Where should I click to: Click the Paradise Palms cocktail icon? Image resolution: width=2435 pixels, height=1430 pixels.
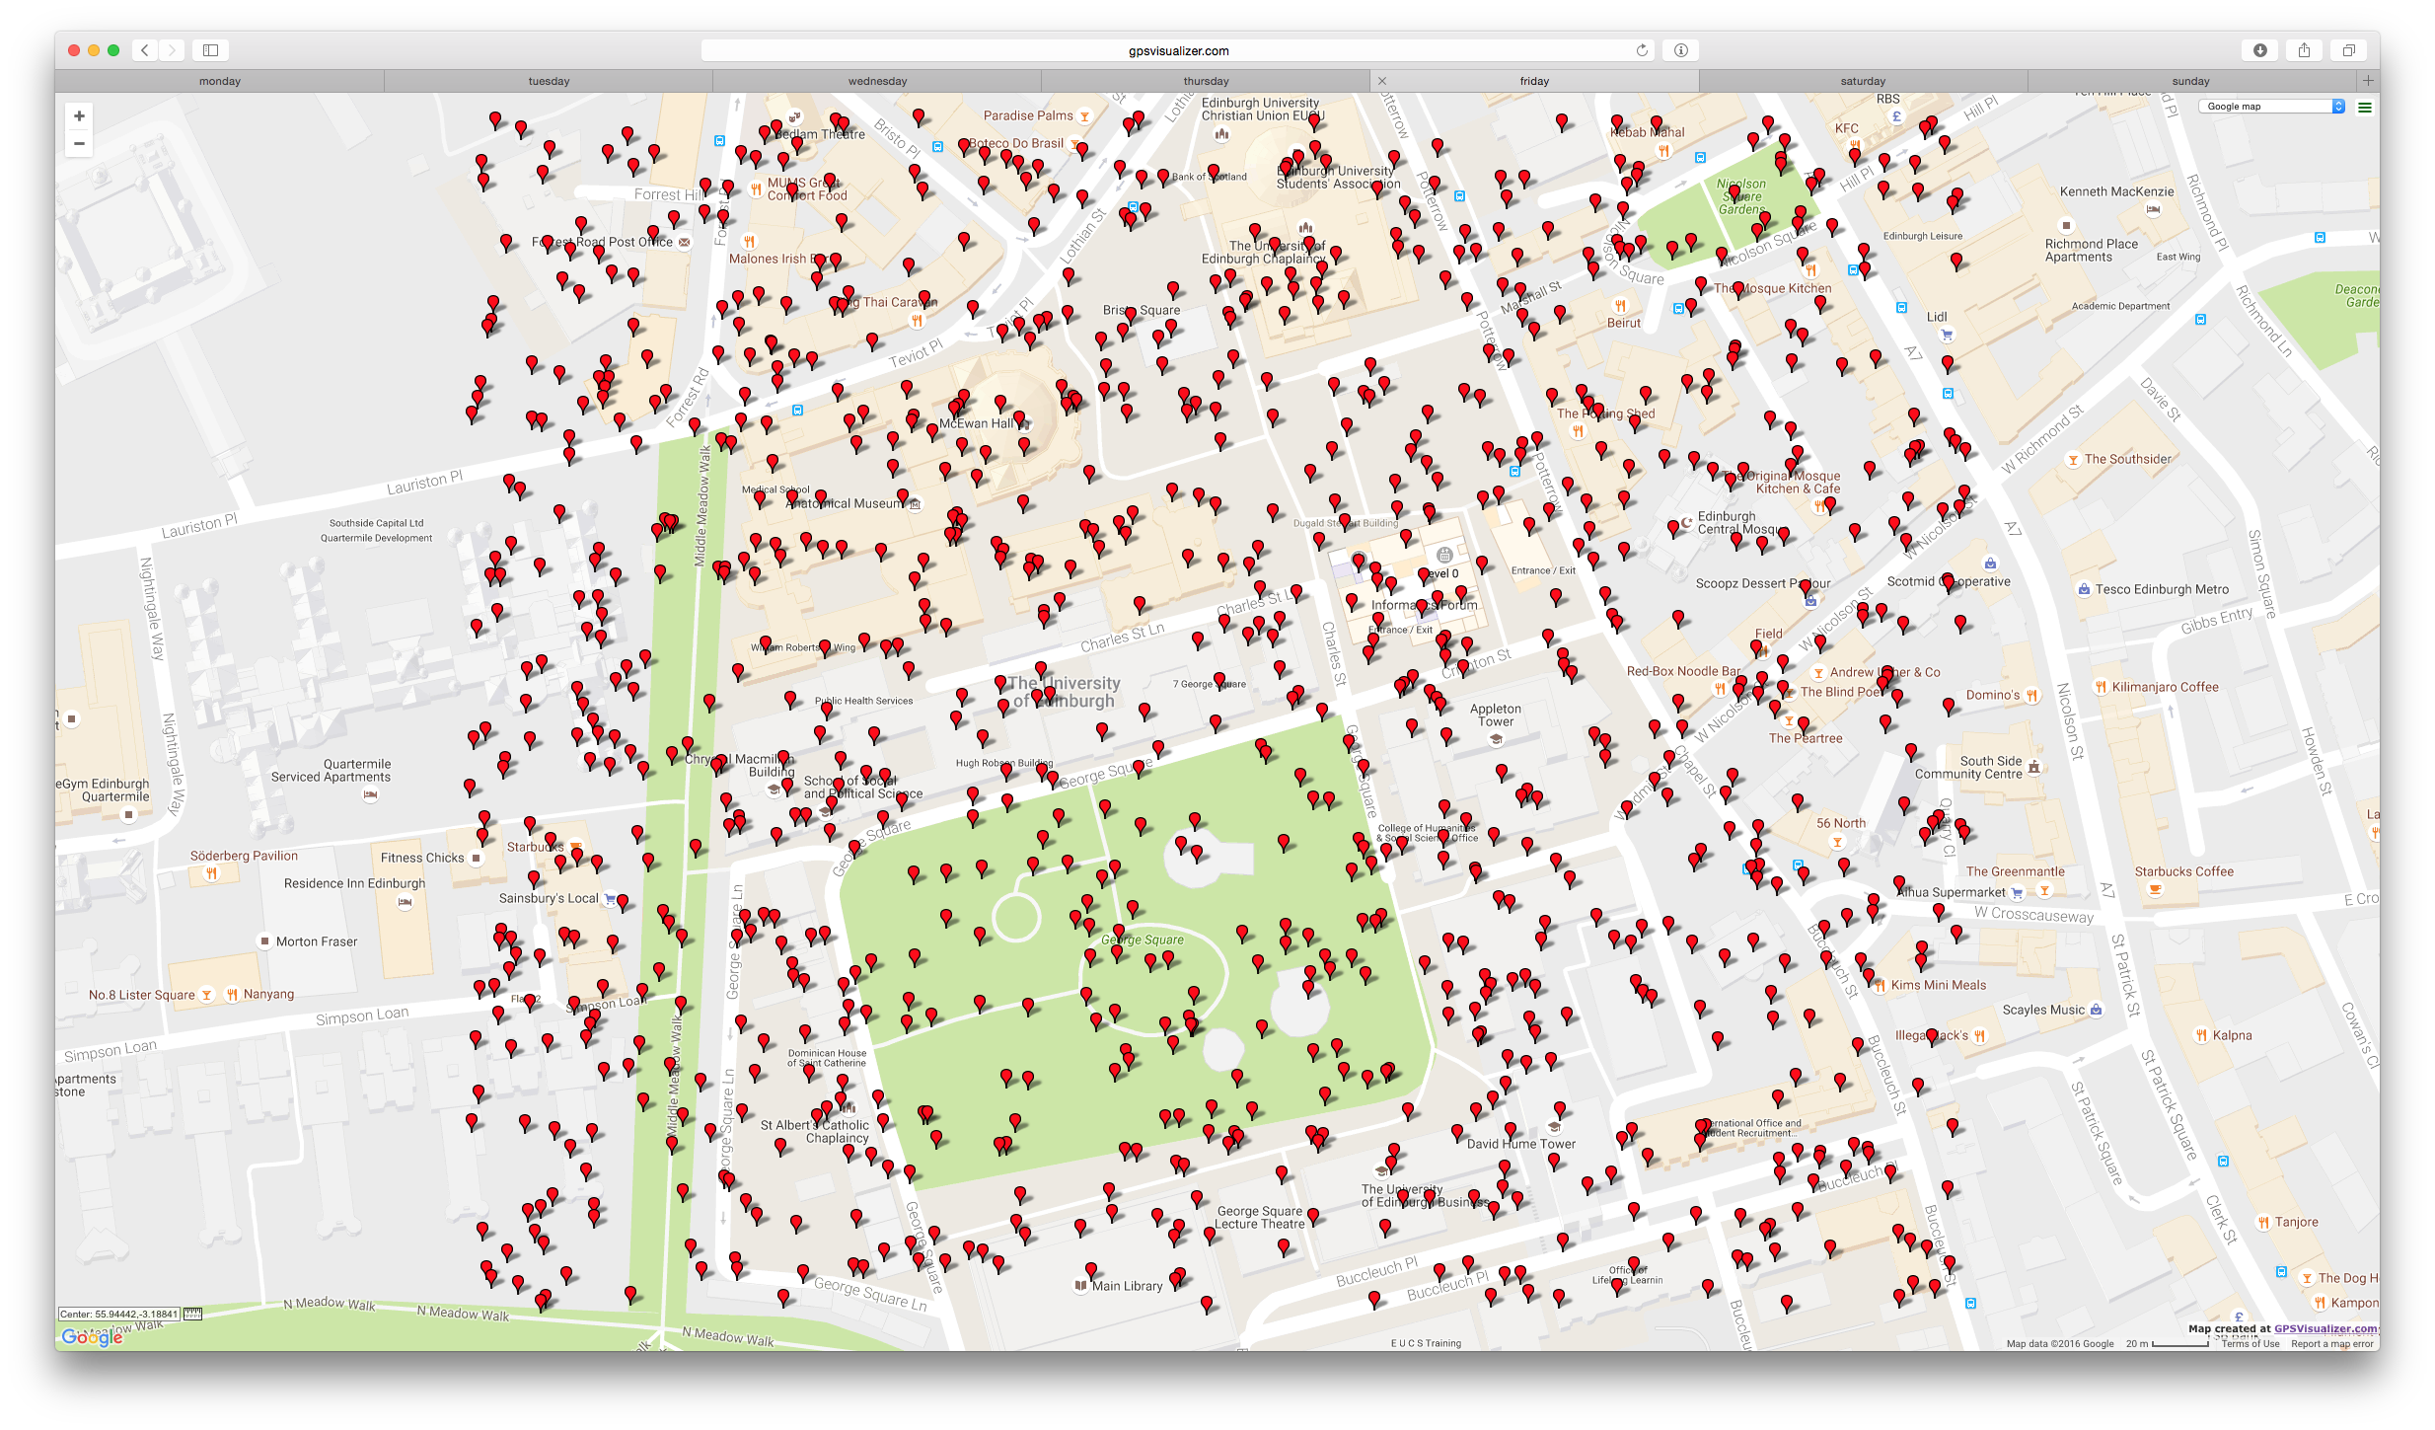1084,116
